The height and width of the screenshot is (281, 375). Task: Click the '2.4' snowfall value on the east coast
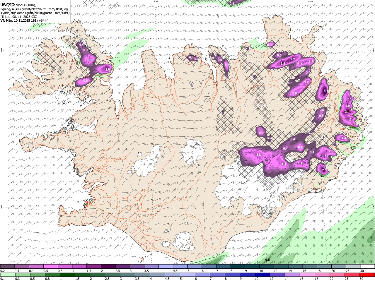(347, 112)
